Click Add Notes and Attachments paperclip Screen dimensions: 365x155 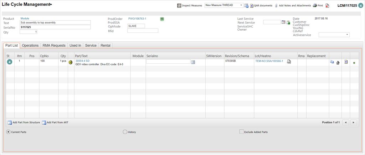pos(276,6)
